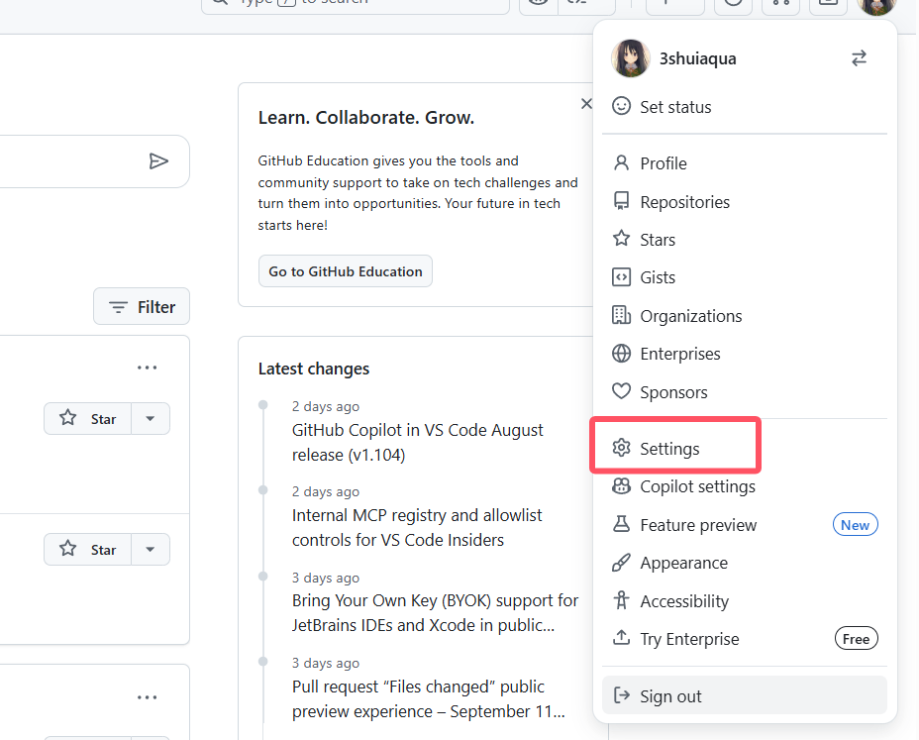The image size is (919, 740).
Task: Open Set status with the smiley icon
Action: pyautogui.click(x=674, y=107)
